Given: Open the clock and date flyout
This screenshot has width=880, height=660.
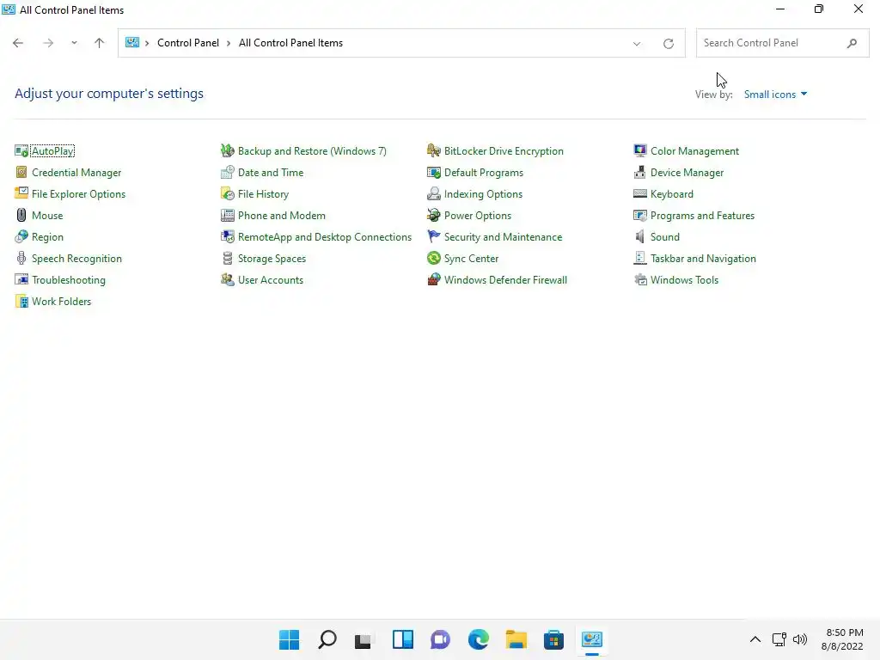Looking at the screenshot, I should point(842,639).
